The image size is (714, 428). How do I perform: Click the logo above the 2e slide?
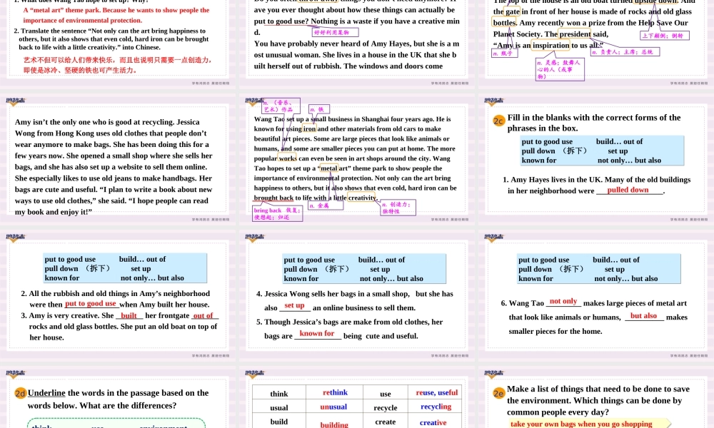coord(493,373)
